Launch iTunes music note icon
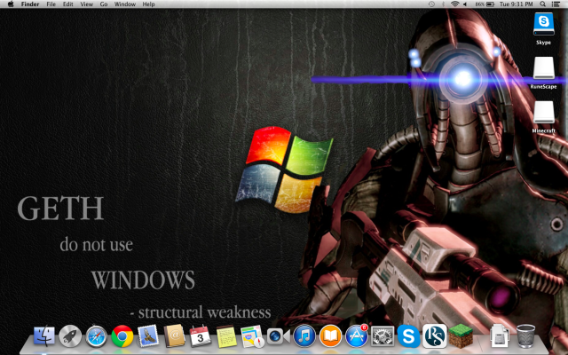568x355 pixels. click(304, 335)
